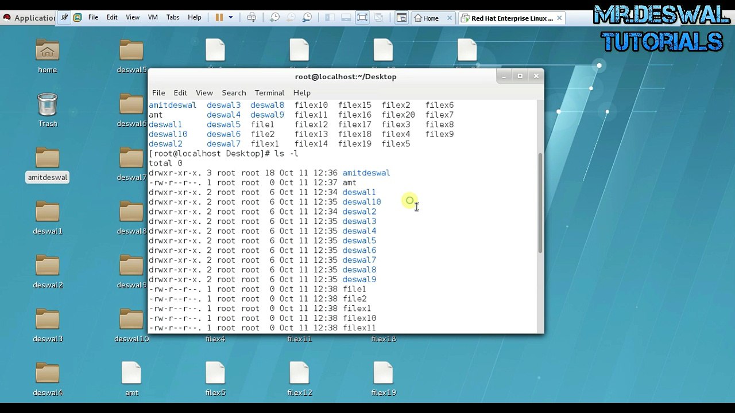Pause the virtual machine from the VMware toolbar

219,18
